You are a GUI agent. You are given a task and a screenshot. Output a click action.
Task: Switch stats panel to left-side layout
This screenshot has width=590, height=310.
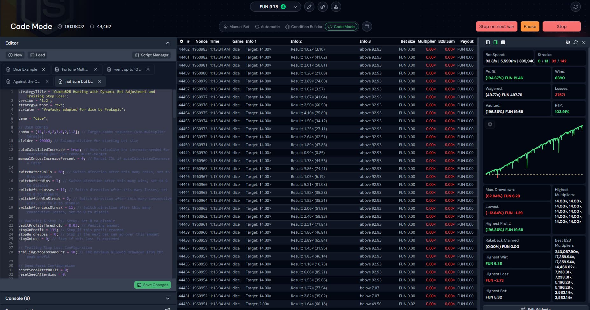coord(488,42)
